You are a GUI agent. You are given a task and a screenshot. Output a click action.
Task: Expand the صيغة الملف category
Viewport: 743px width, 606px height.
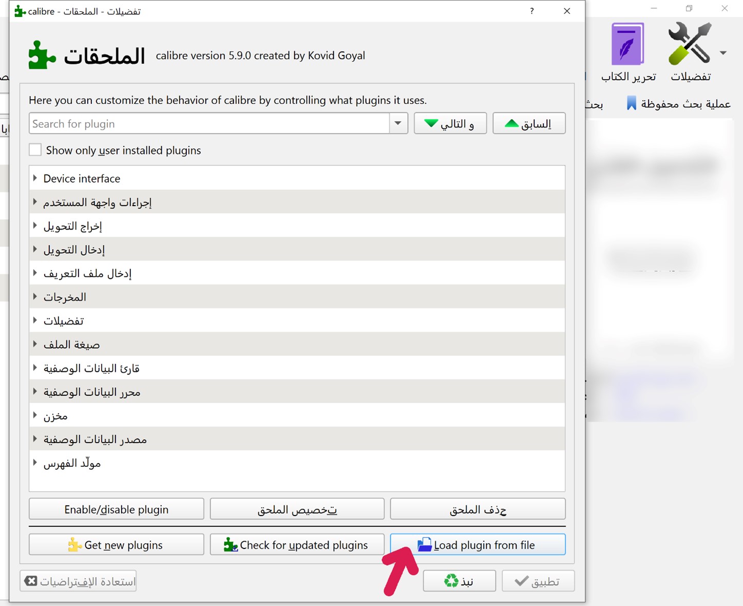35,344
